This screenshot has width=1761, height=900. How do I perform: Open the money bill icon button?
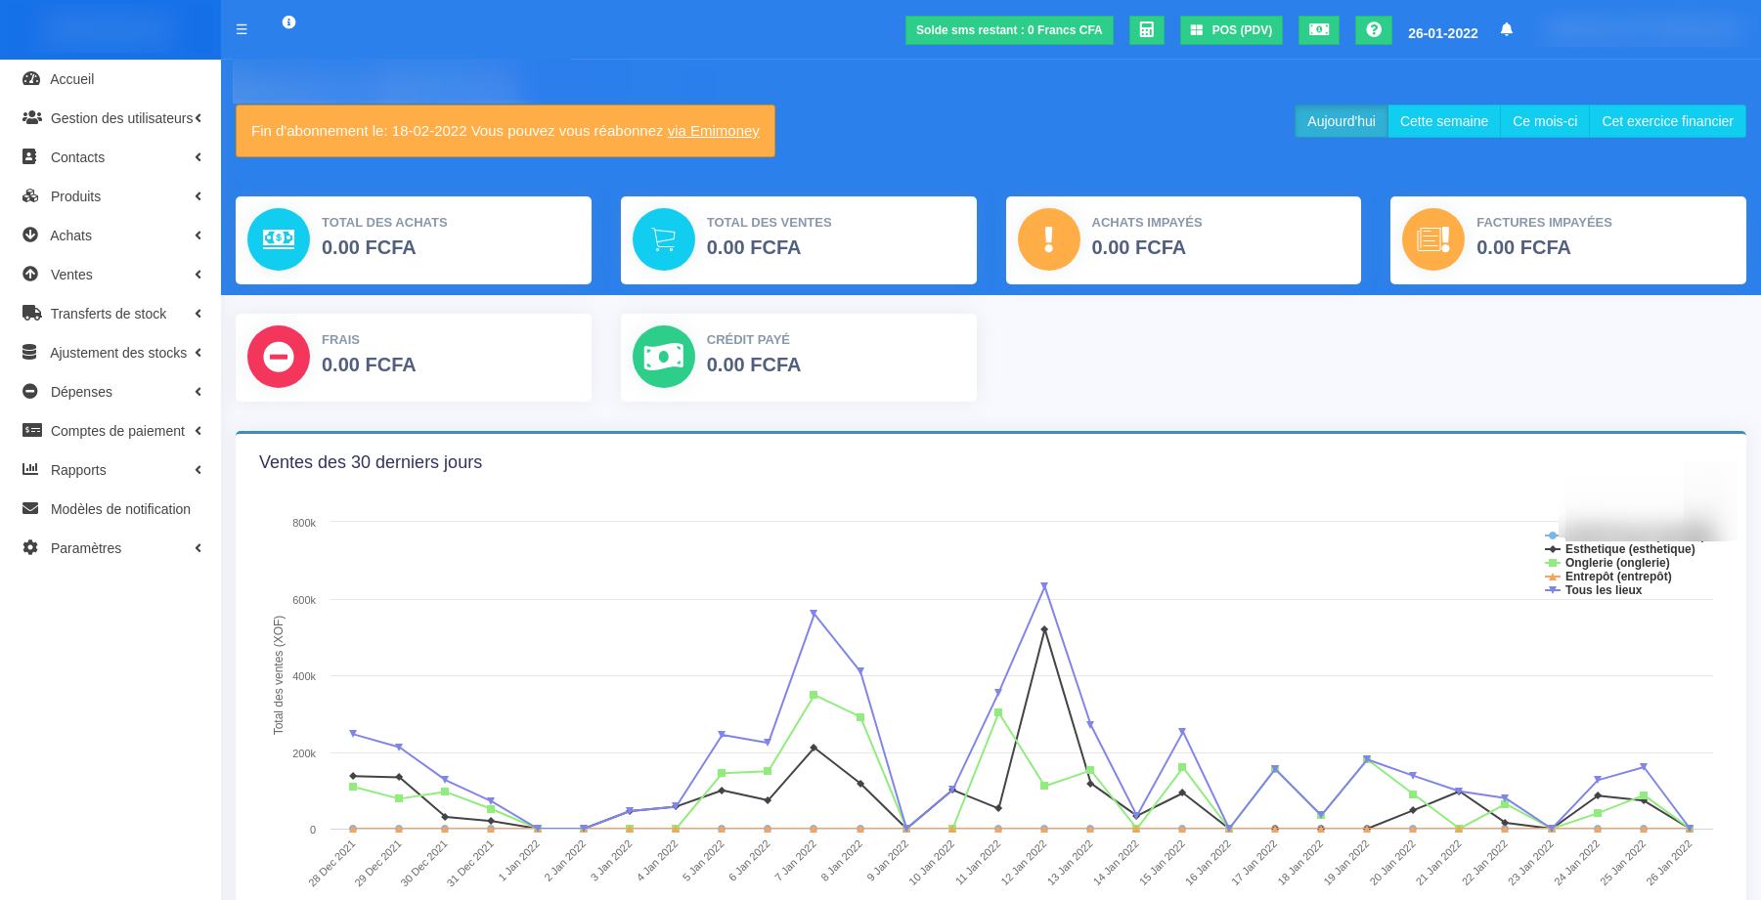coord(1318,29)
